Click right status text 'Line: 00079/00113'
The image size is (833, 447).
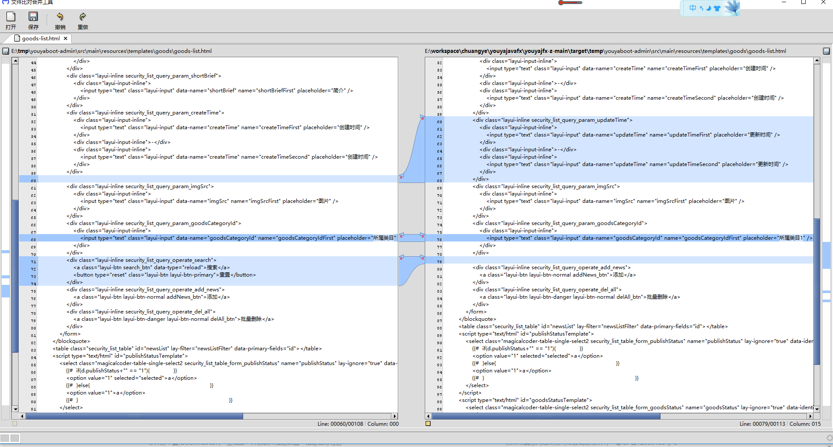click(x=762, y=424)
